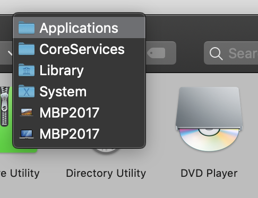Select the Directory Utility name label

(106, 173)
